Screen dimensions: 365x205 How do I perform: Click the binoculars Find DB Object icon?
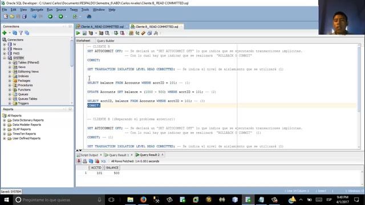89,17
